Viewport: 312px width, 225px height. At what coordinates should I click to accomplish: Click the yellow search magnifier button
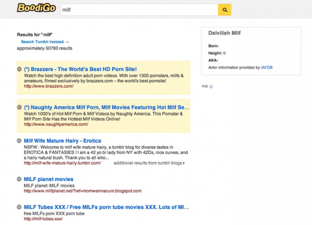point(225,10)
